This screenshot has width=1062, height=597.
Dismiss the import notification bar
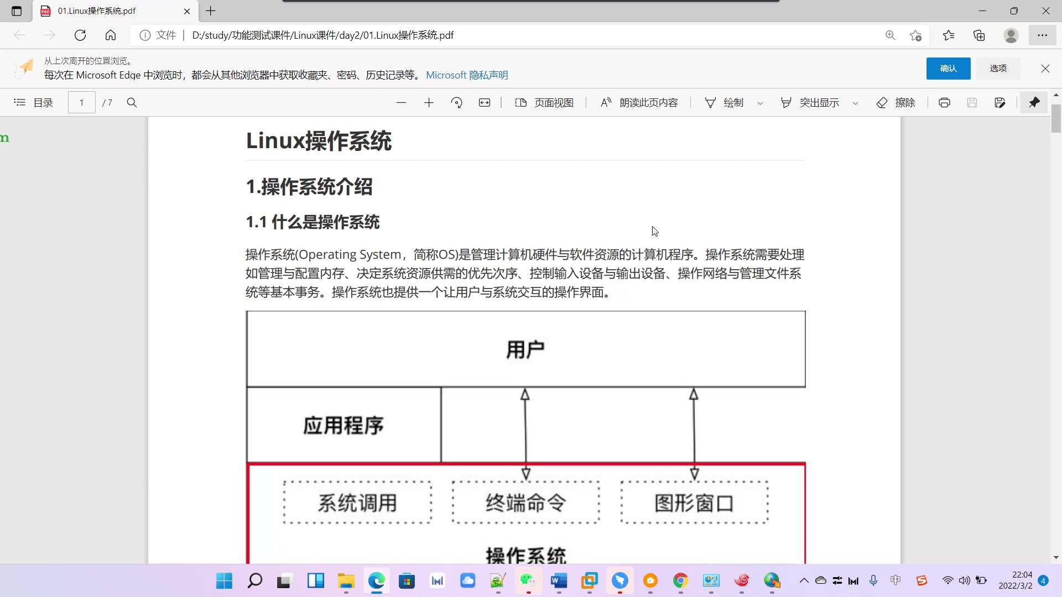(1045, 69)
